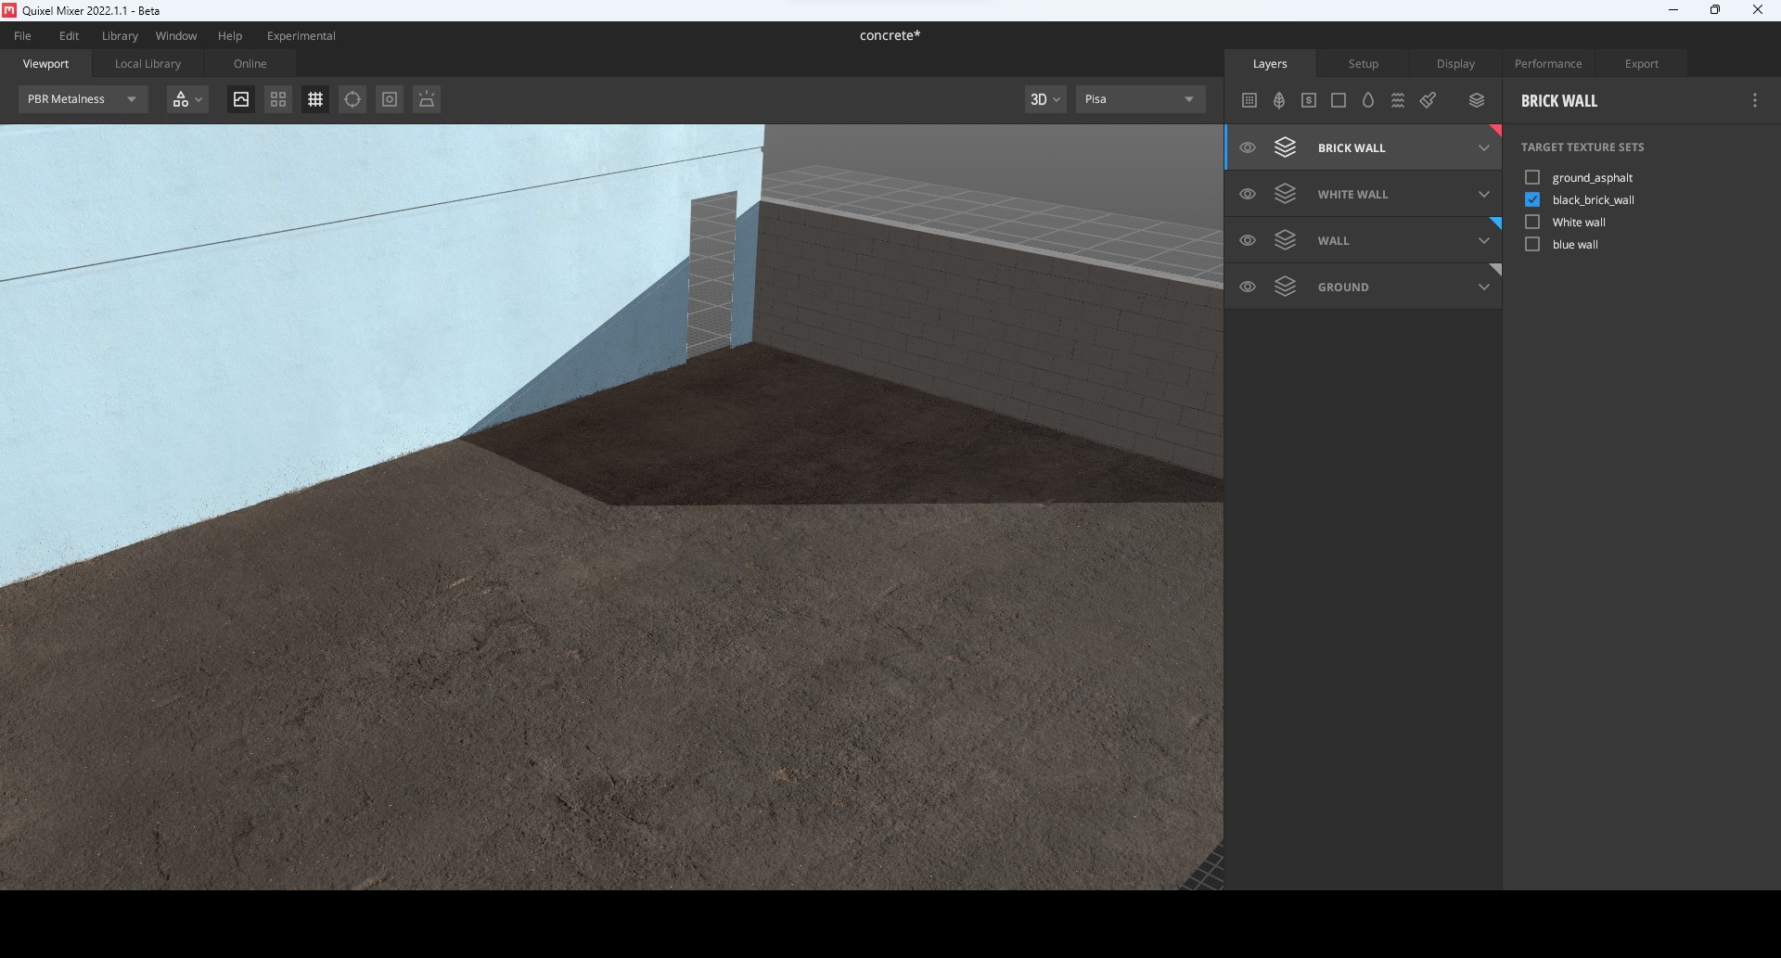
Task: Open the Pisa environment dropdown
Action: click(x=1140, y=99)
